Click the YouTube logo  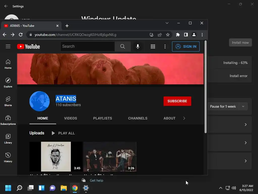pyautogui.click(x=28, y=46)
